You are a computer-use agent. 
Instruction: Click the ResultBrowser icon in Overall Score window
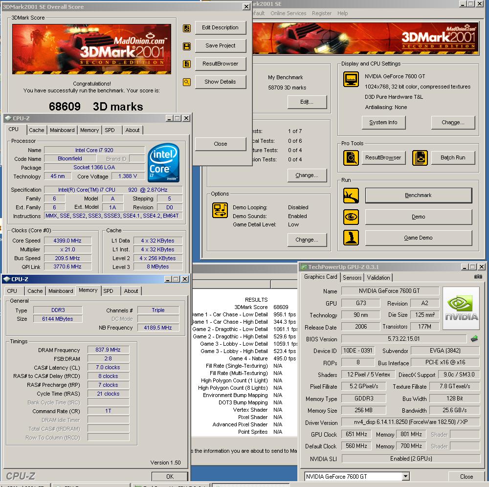point(186,64)
